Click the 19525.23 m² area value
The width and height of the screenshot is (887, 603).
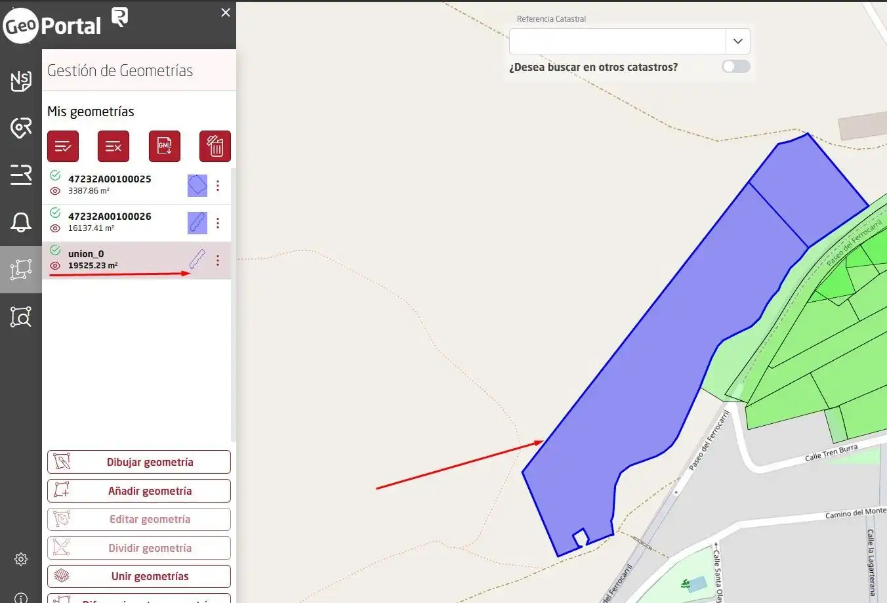pos(93,266)
